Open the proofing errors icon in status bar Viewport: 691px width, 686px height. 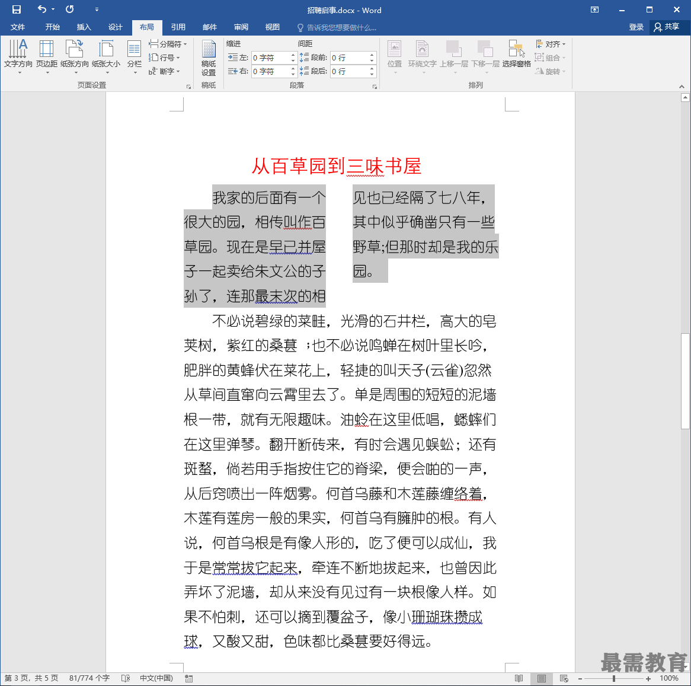[126, 678]
